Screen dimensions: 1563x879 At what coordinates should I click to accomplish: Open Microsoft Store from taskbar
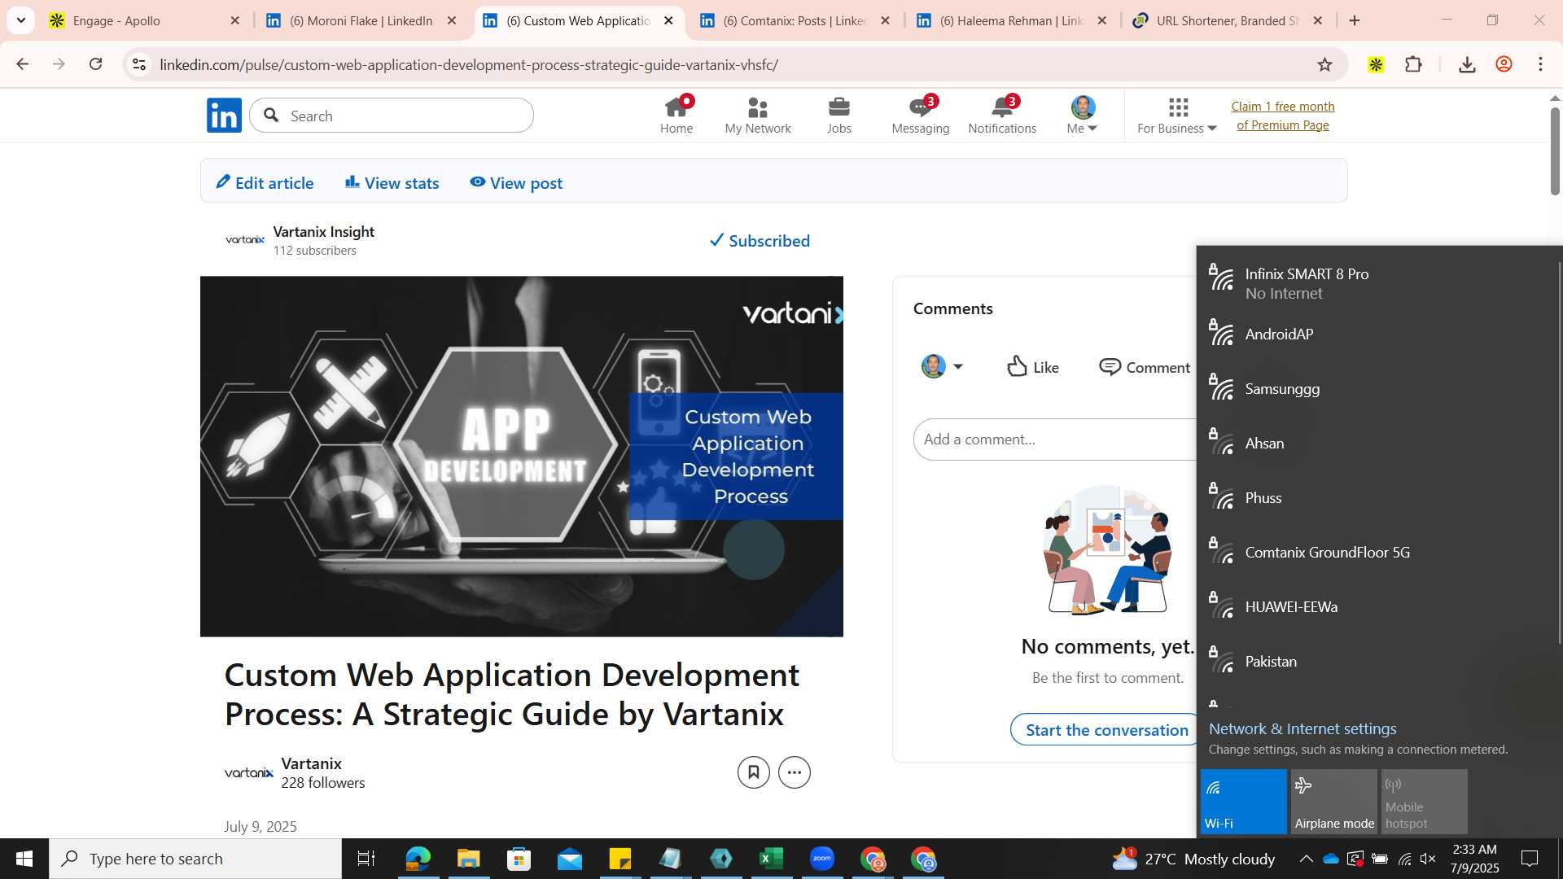pos(519,859)
